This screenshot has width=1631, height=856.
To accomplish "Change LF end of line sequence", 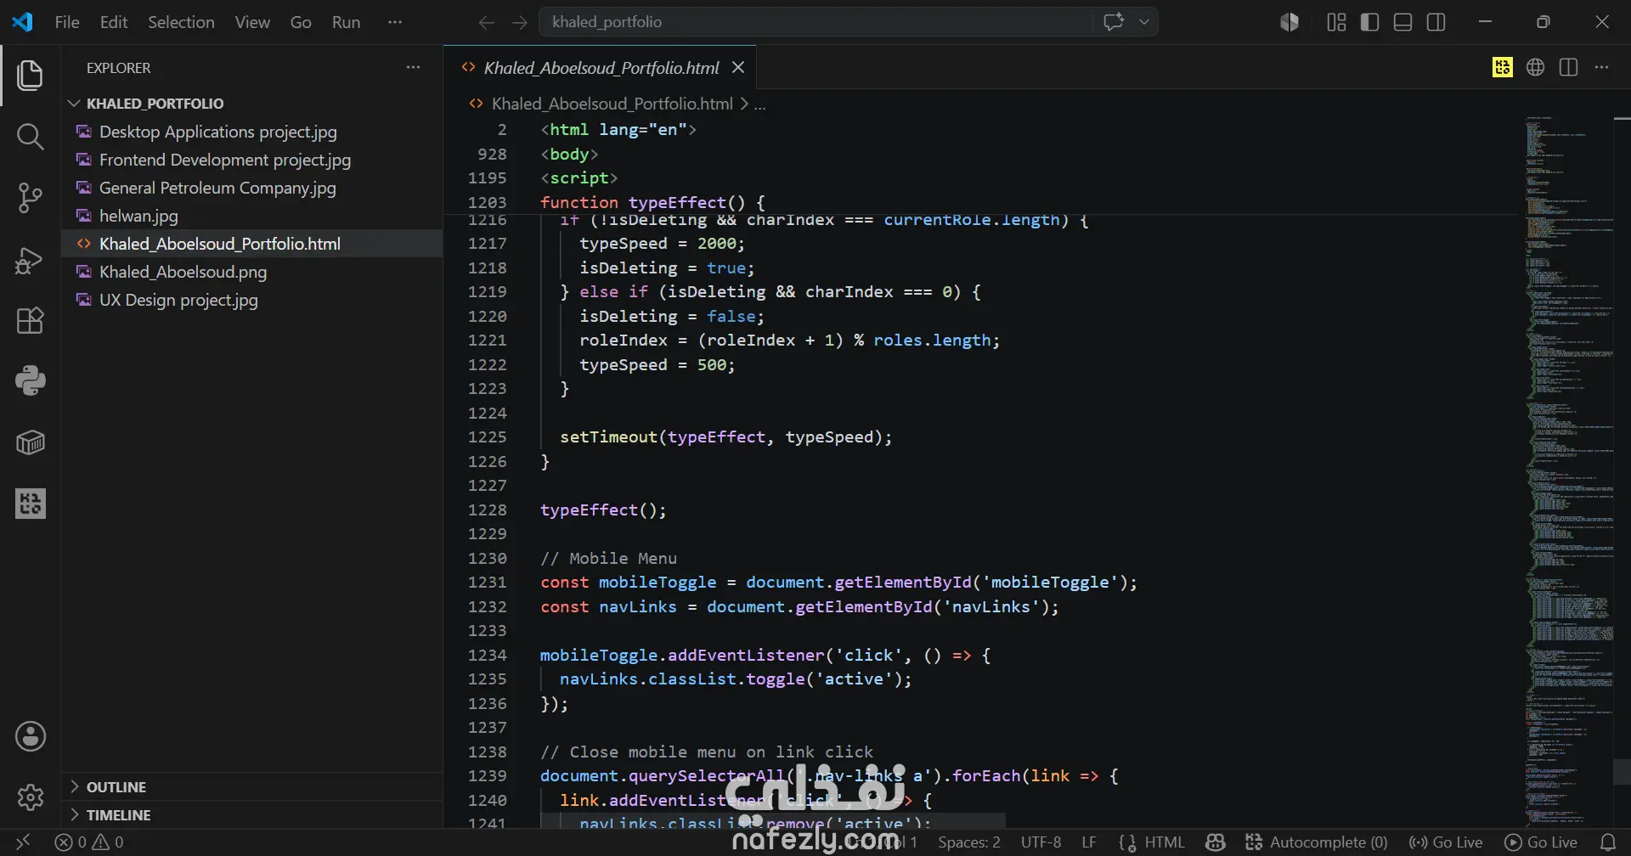I will coord(1089,842).
